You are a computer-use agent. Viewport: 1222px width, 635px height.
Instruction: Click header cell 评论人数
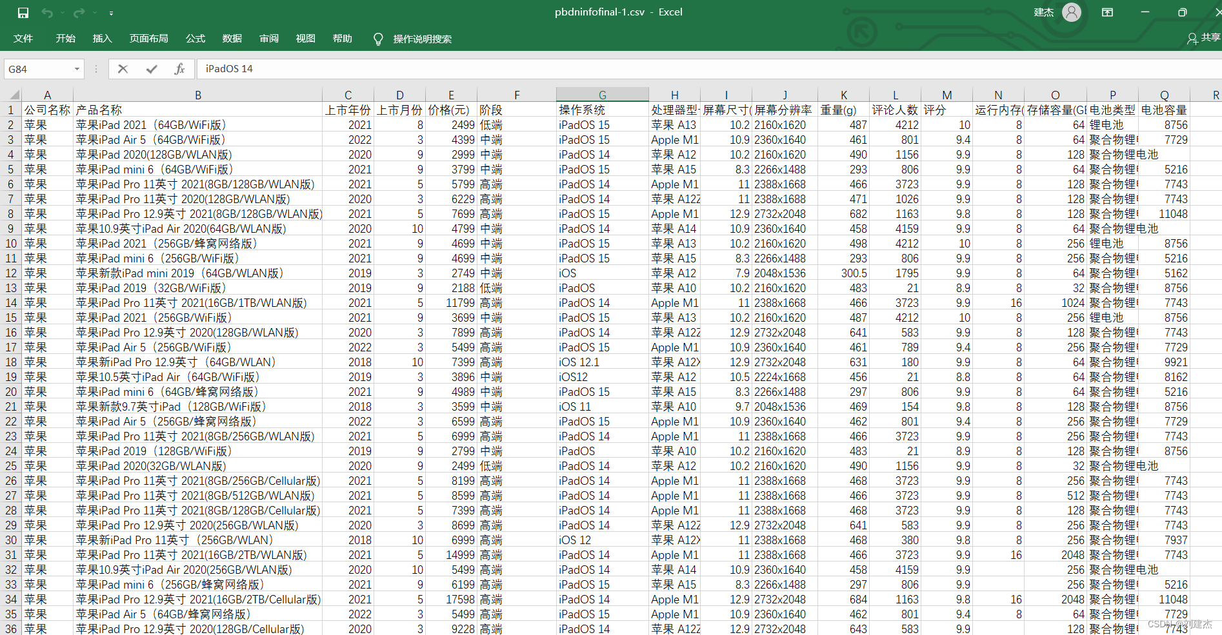pos(896,110)
